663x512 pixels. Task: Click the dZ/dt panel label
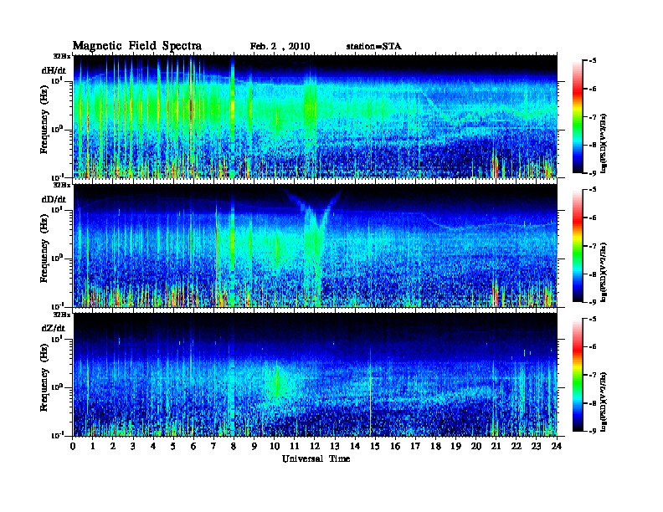pyautogui.click(x=54, y=328)
